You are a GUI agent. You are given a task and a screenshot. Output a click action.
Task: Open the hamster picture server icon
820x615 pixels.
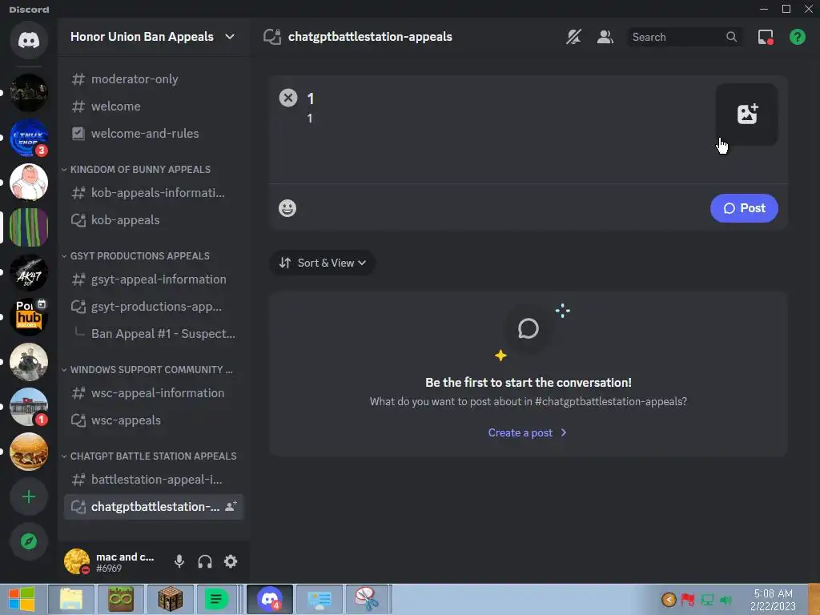[x=29, y=362]
